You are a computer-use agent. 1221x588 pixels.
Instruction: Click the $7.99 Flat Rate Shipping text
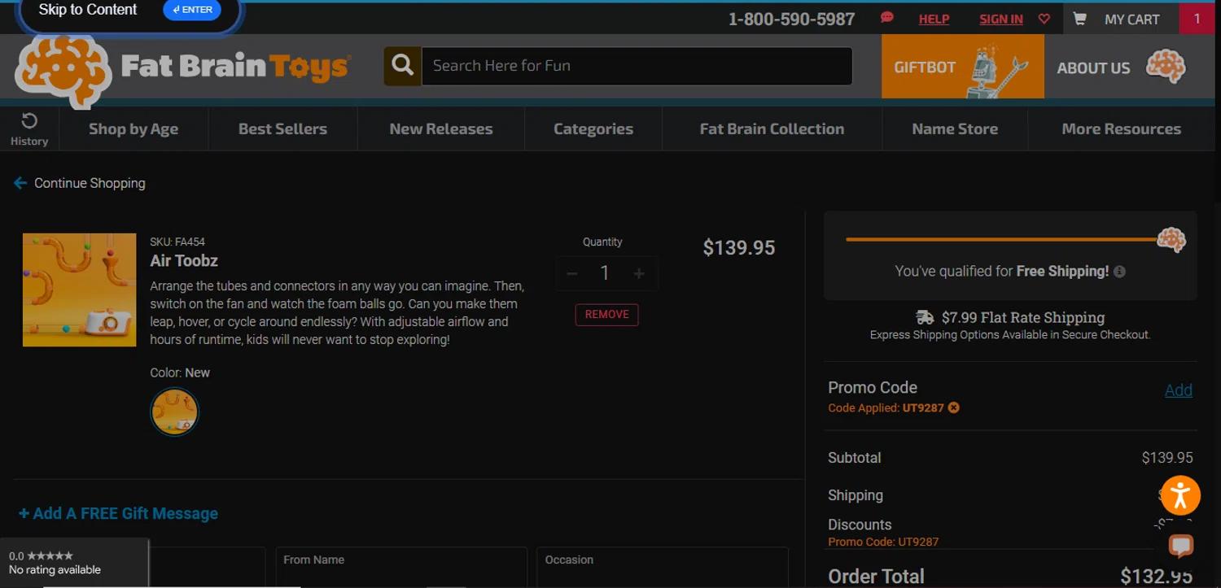coord(1023,317)
